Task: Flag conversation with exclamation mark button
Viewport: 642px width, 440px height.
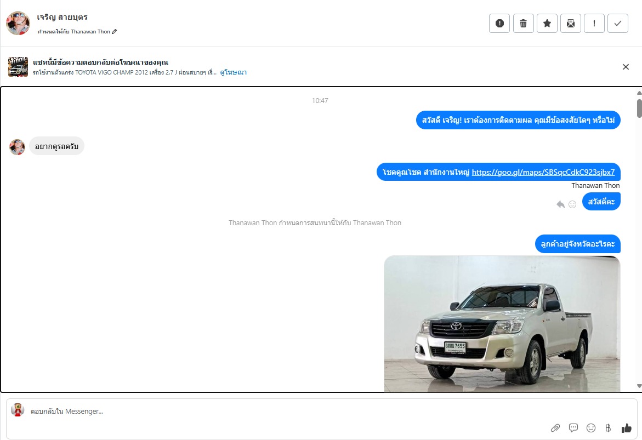Action: [x=594, y=24]
